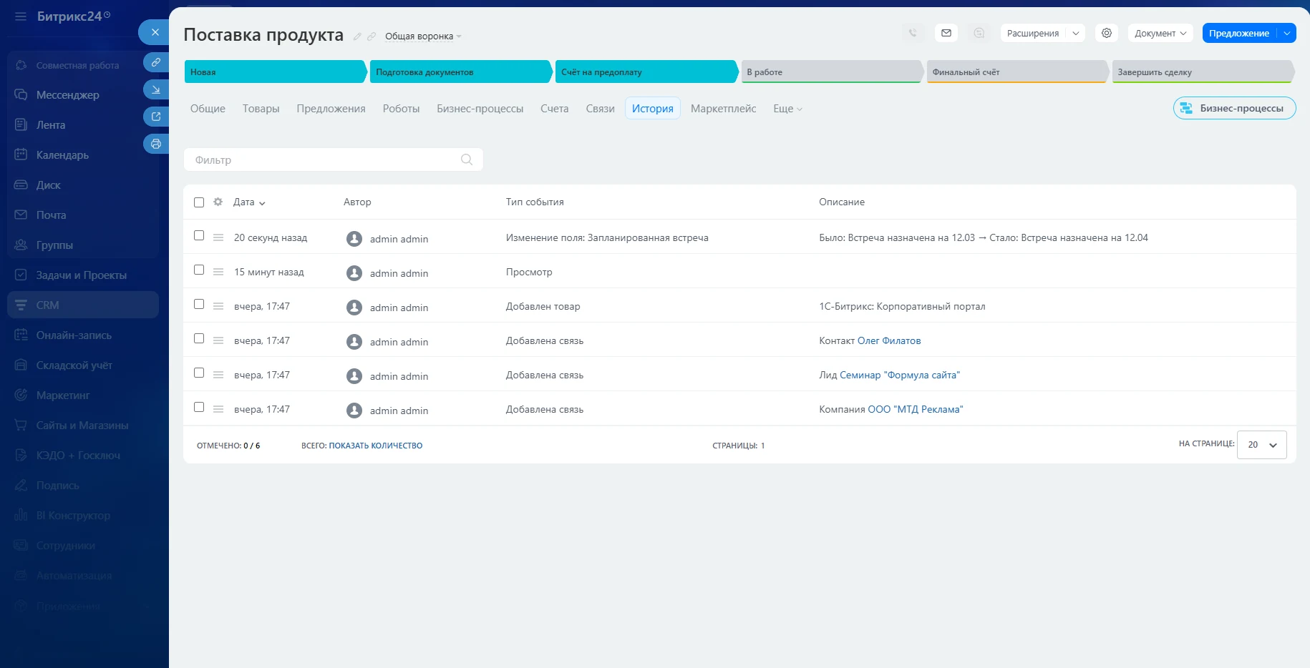Click the pencil icon to edit the deal title
This screenshot has height=668, width=1310.
pyautogui.click(x=357, y=36)
